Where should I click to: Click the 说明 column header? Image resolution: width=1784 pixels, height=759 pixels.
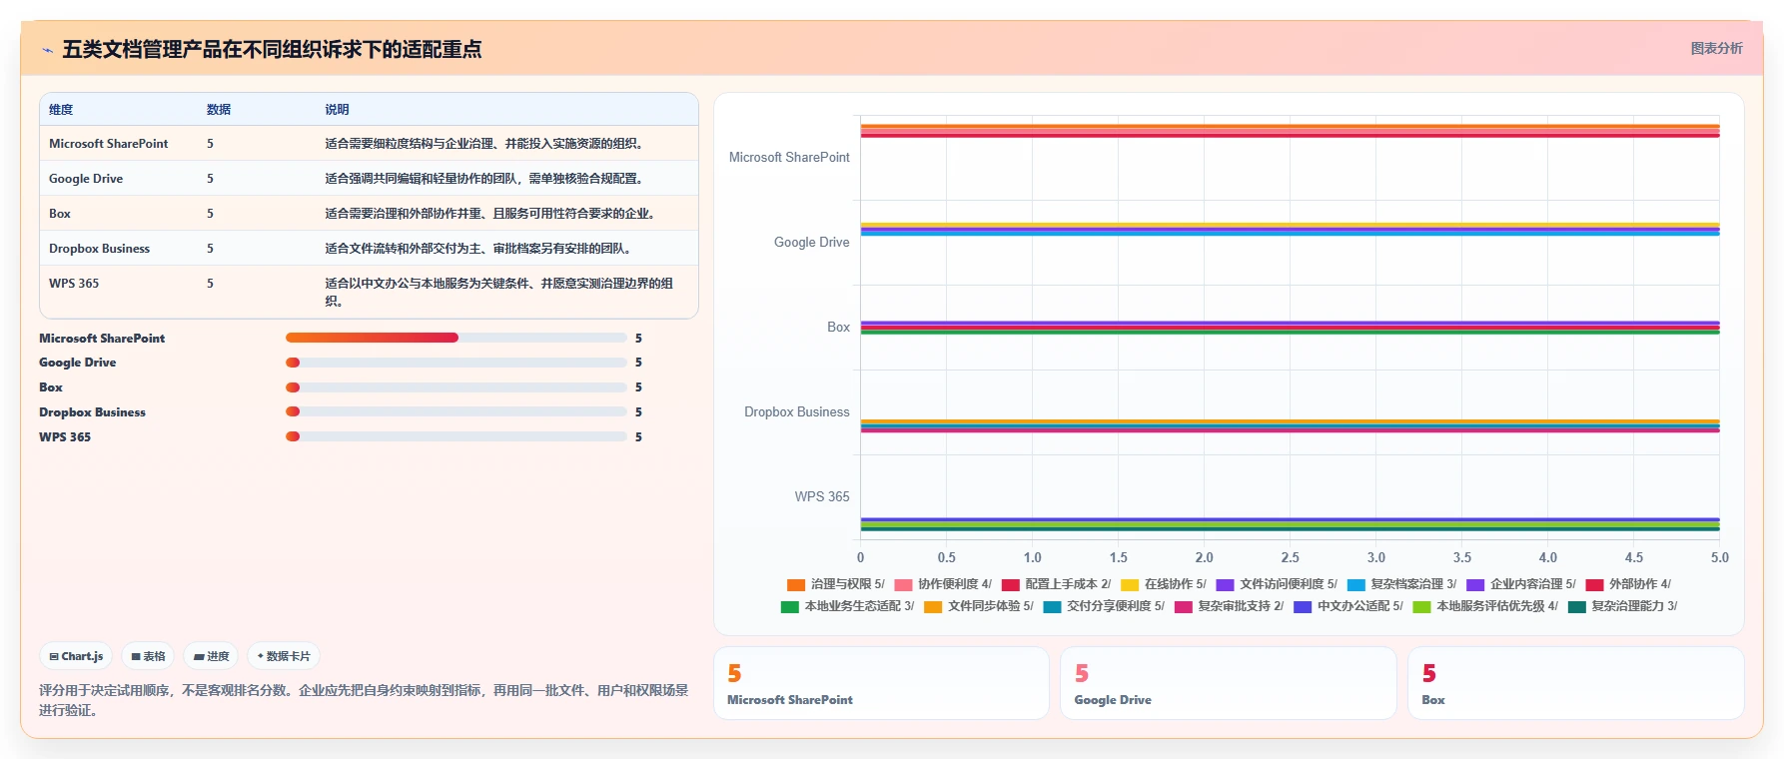pyautogui.click(x=337, y=110)
